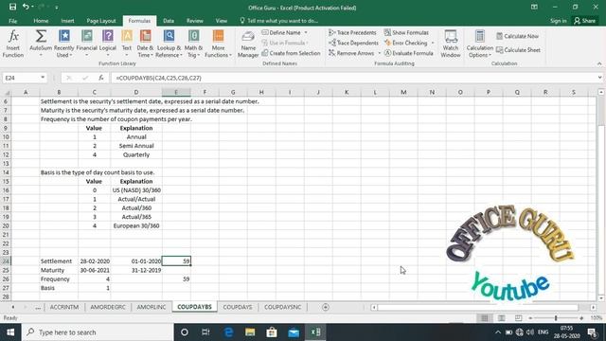The image size is (606, 341).
Task: Open More Functions menu
Action: tap(218, 44)
